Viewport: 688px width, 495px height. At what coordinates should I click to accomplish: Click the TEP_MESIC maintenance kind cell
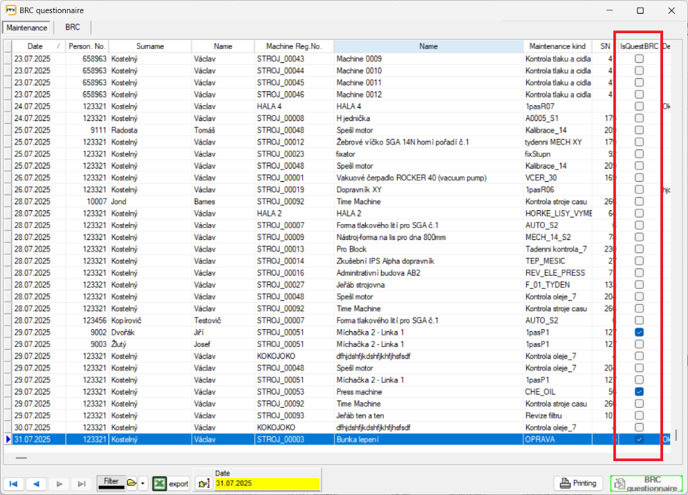(x=558, y=261)
